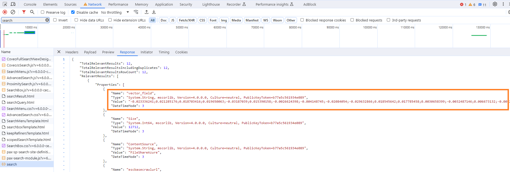
Task: Import HAR file with upload arrow
Action: tap(147, 12)
